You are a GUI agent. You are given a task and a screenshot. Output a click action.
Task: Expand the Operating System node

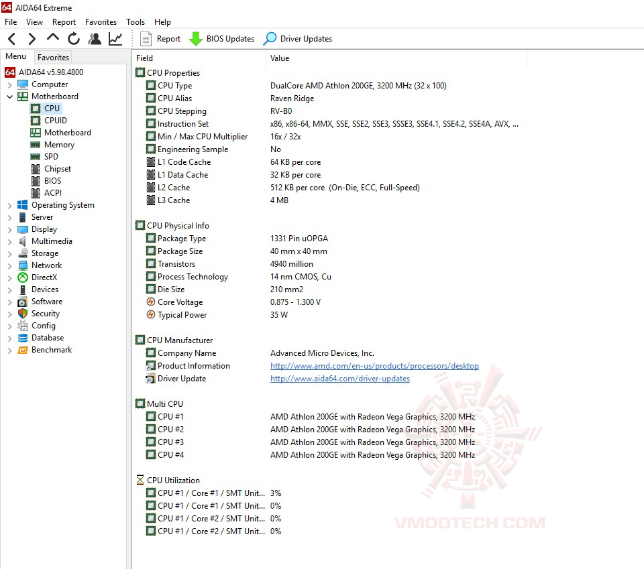click(10, 206)
